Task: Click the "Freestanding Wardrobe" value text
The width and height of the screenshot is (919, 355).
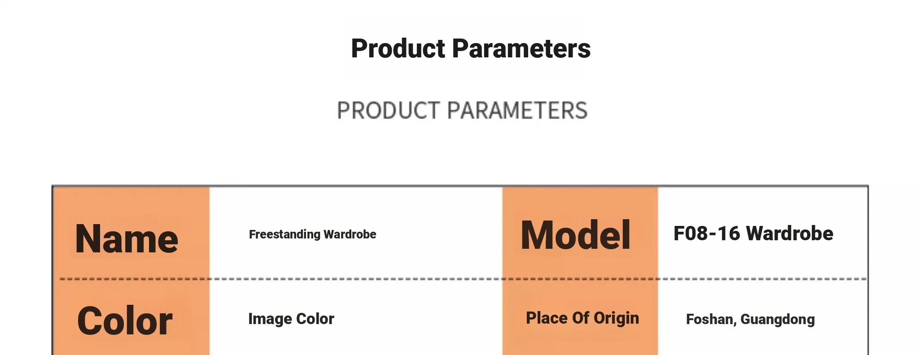Action: coord(312,234)
